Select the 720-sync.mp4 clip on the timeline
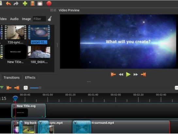Image resolution: width=178 pixels, height=134 pixels. (61, 127)
